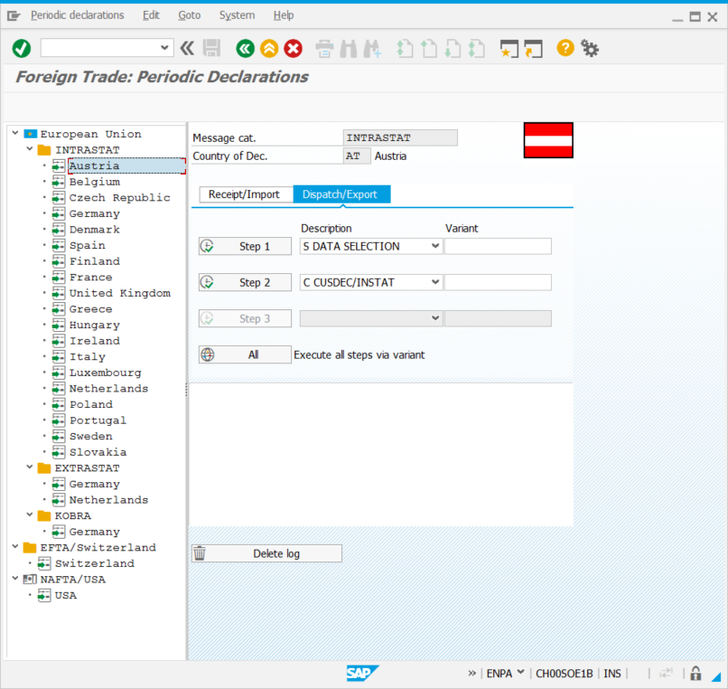Open Customize Local Layout gear icon

click(590, 48)
